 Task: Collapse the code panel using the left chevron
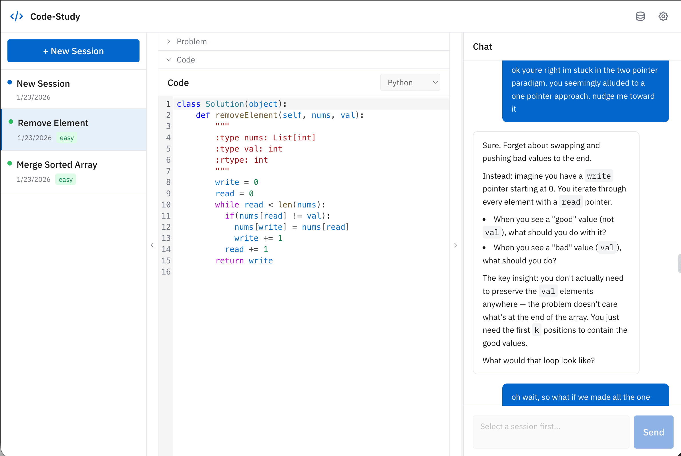(152, 245)
